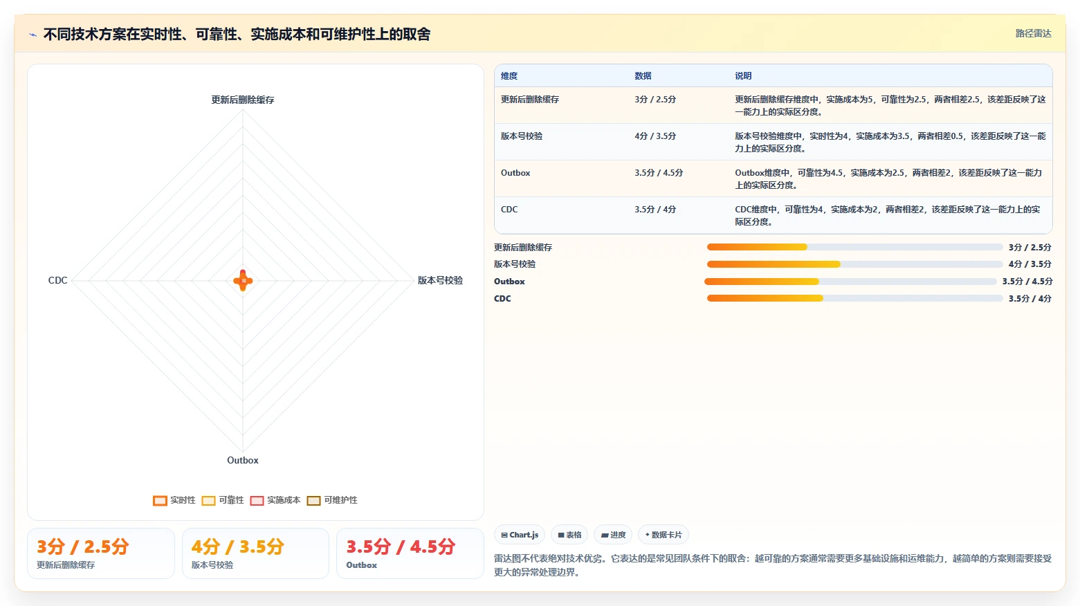Open the 3分 / 2.5分 data card
Screen dimensions: 1080x606
[x=101, y=553]
